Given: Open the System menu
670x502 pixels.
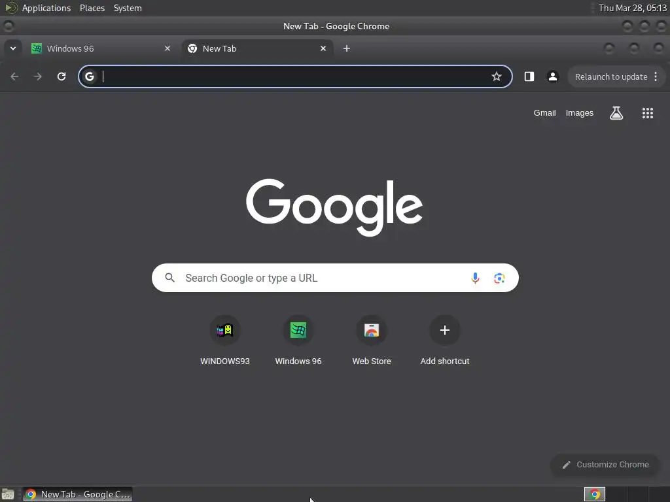Looking at the screenshot, I should 128,8.
